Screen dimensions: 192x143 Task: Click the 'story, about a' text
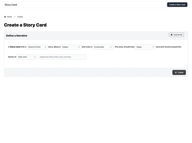(54, 47)
